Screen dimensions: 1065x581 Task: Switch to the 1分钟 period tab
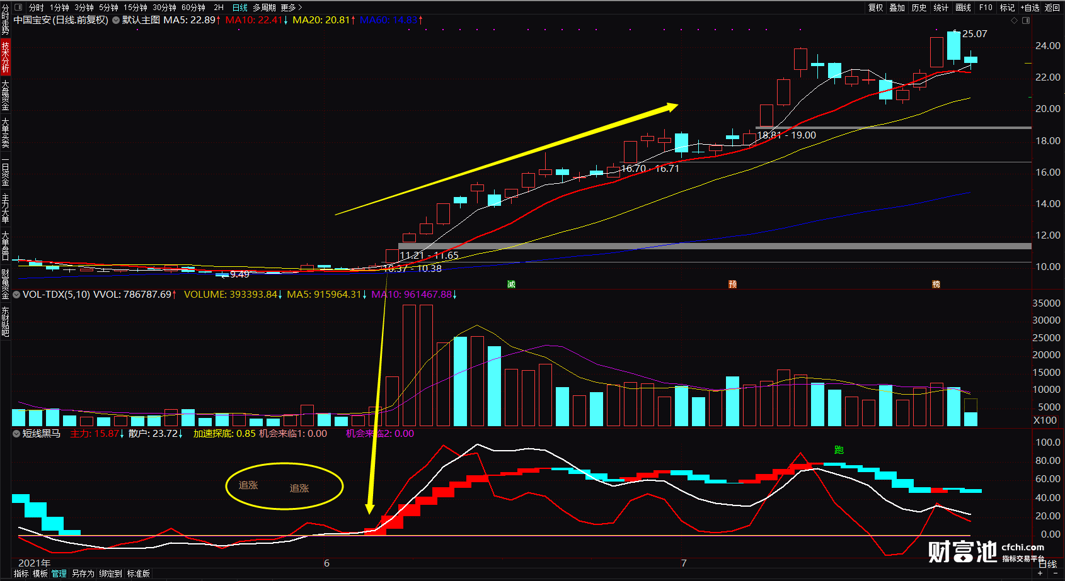tap(60, 8)
